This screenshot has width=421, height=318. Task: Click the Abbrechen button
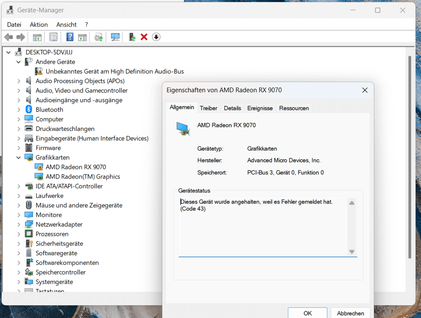click(x=350, y=313)
